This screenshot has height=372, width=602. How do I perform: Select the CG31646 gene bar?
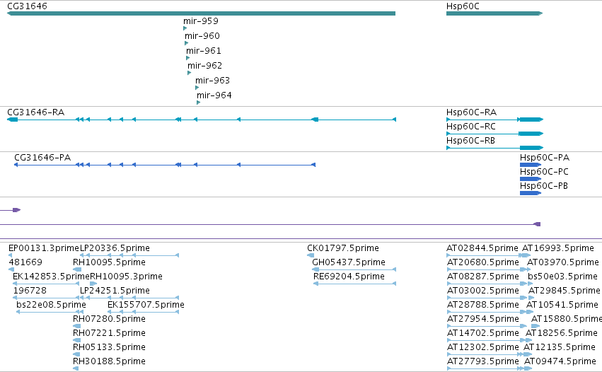[201, 13]
